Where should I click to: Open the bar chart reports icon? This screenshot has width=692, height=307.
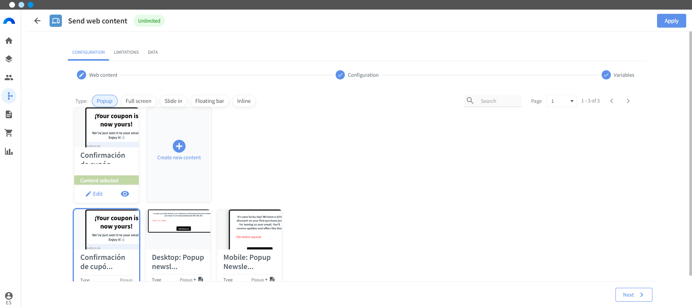pyautogui.click(x=9, y=151)
